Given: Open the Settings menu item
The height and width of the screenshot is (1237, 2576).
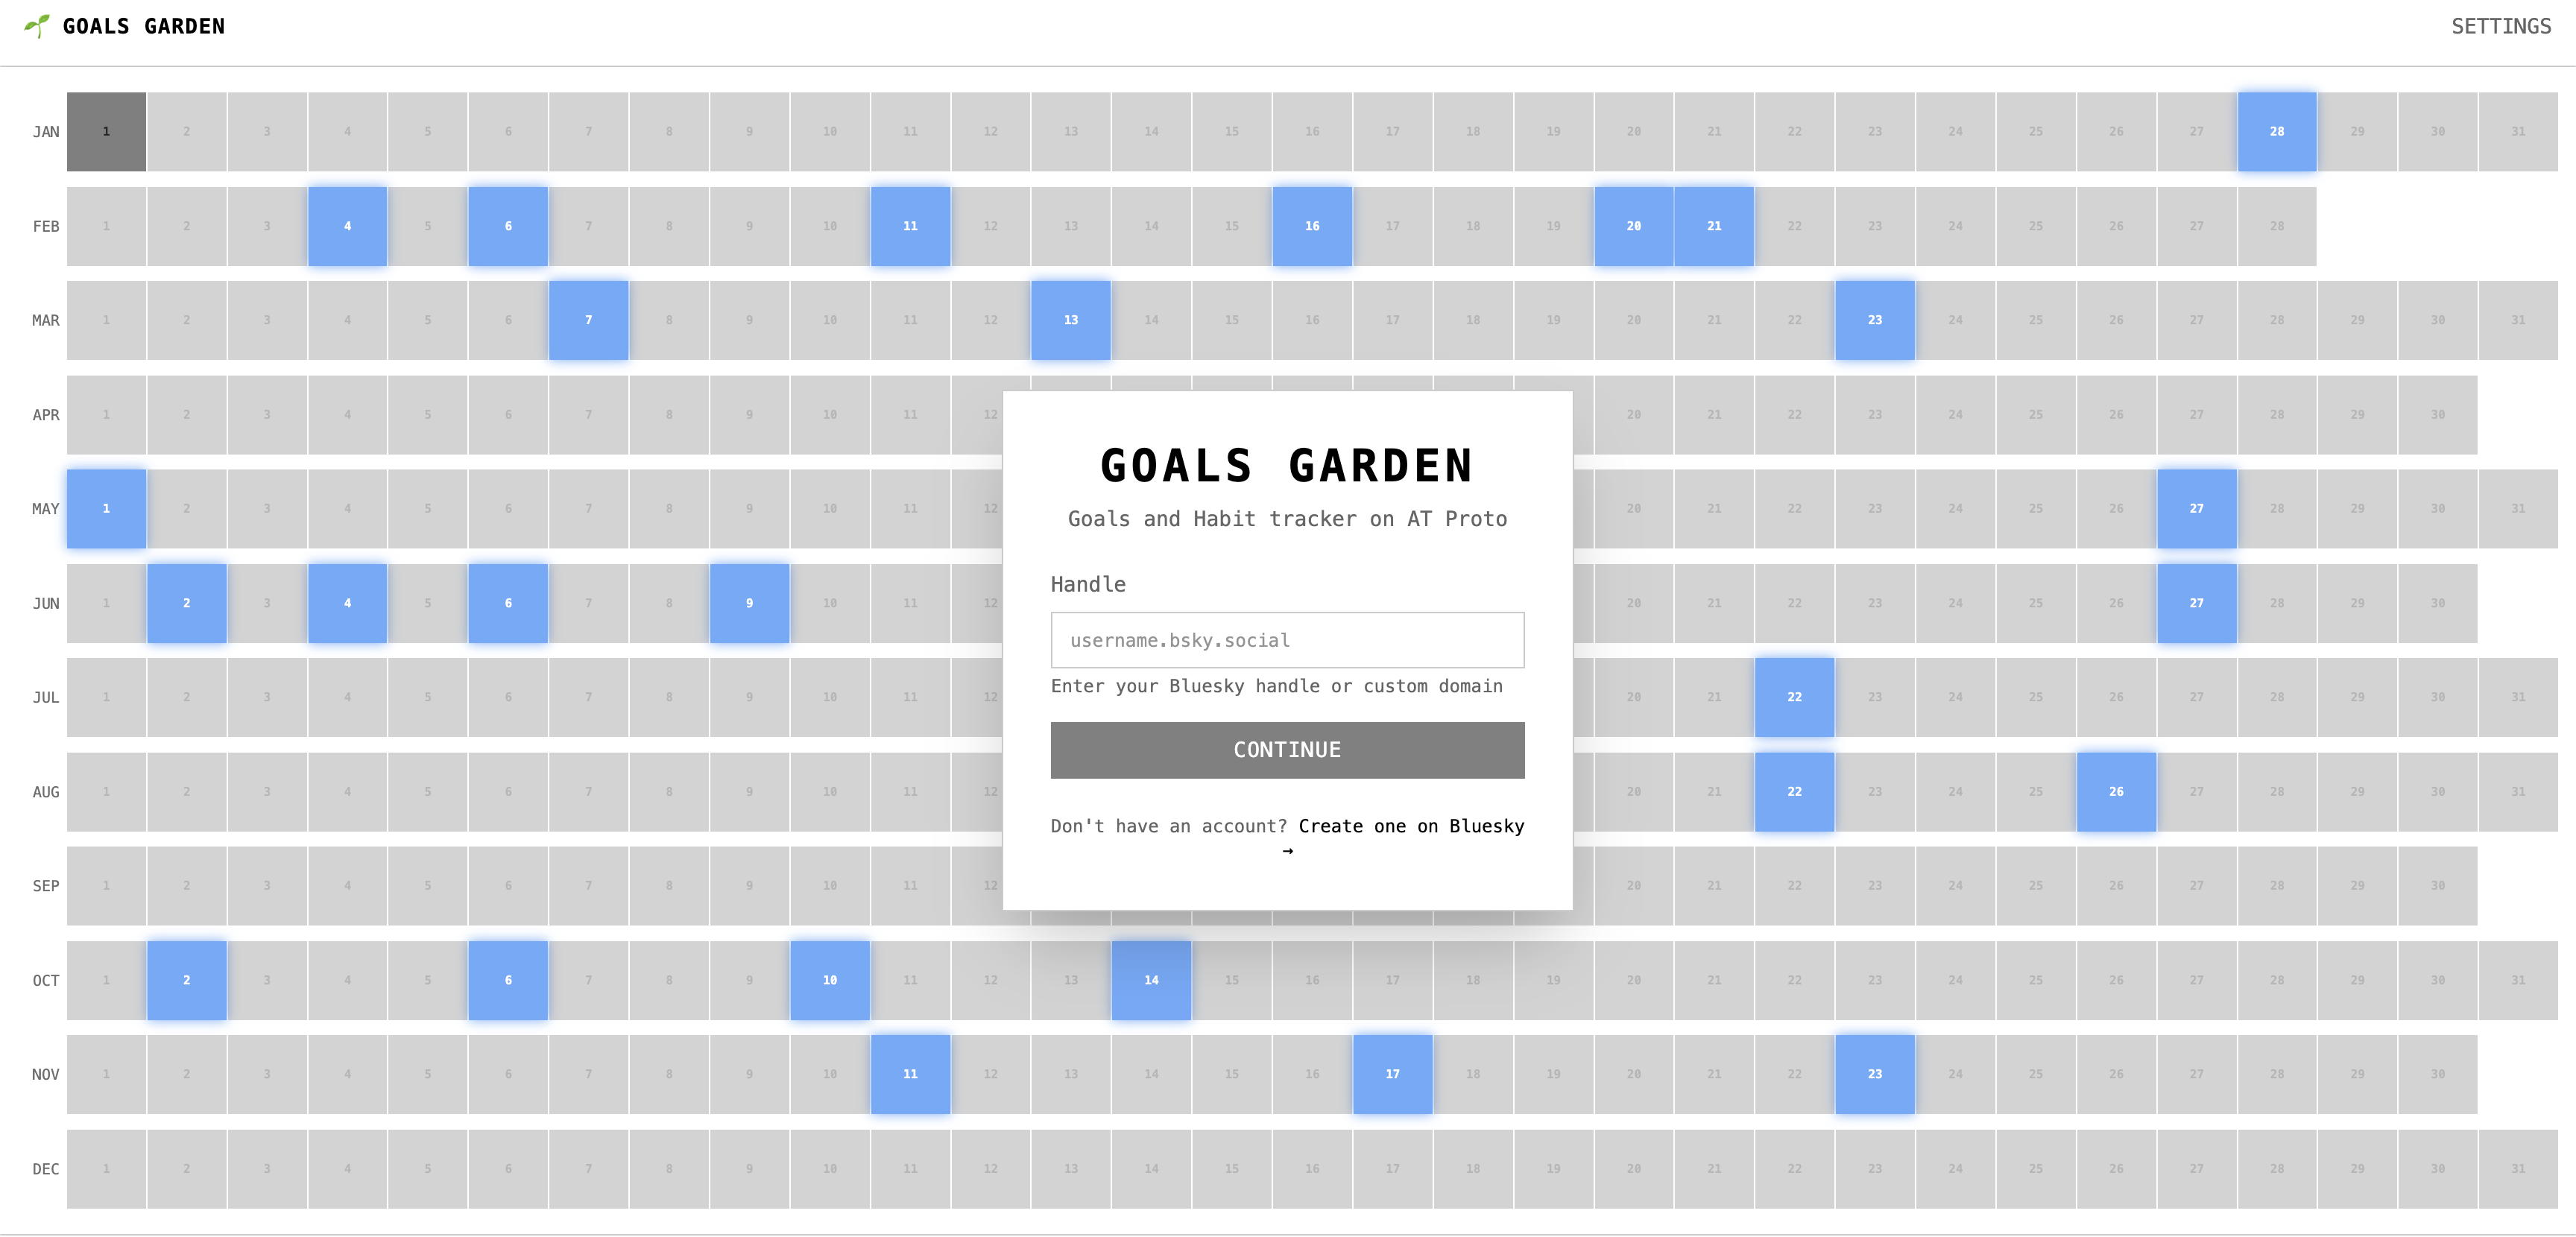Looking at the screenshot, I should point(2500,27).
